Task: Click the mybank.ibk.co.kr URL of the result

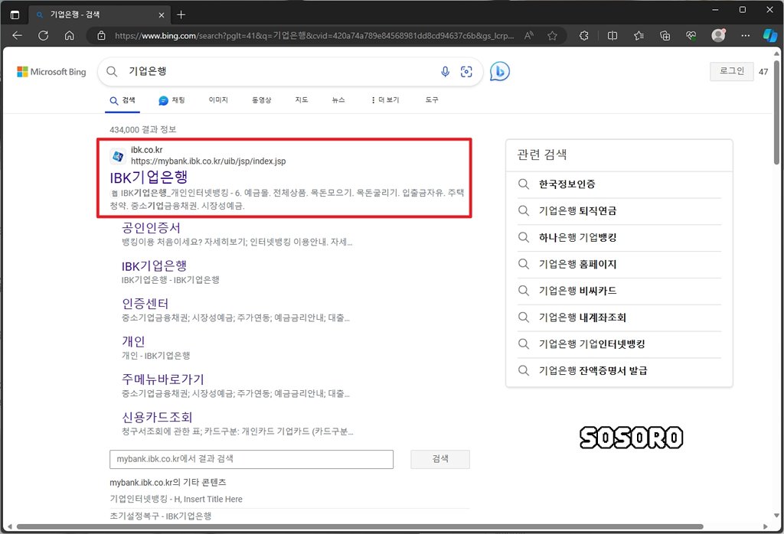Action: pyautogui.click(x=208, y=161)
